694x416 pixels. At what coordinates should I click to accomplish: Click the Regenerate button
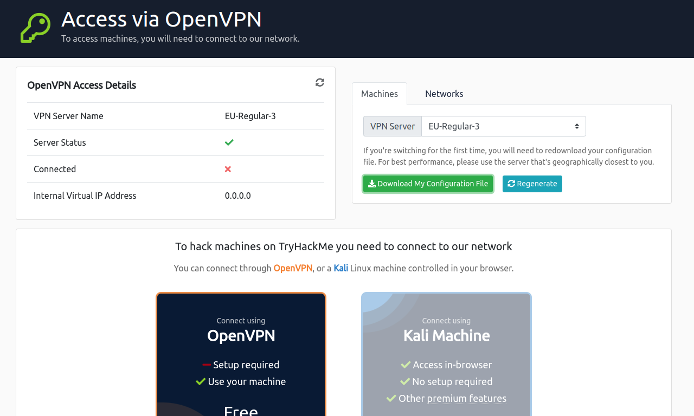532,184
